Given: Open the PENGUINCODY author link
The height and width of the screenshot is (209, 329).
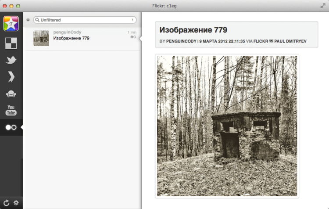Looking at the screenshot, I should 181,41.
